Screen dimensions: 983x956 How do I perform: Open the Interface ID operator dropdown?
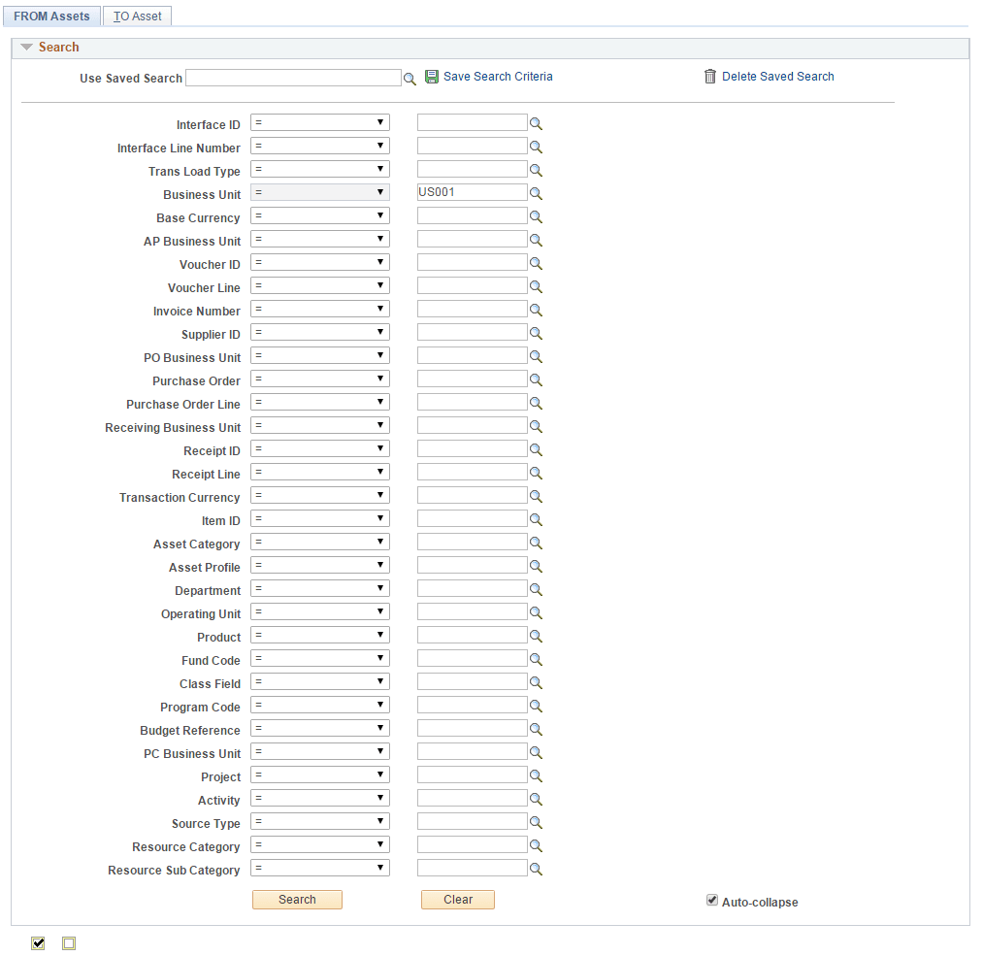click(319, 122)
